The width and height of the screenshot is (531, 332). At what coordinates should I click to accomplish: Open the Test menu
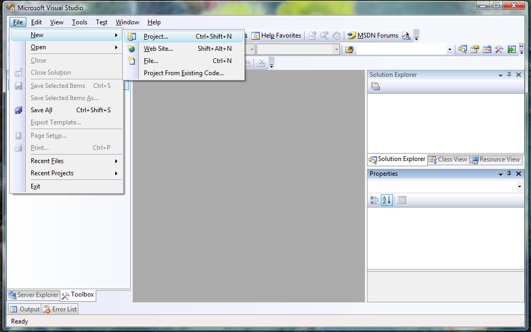[101, 22]
